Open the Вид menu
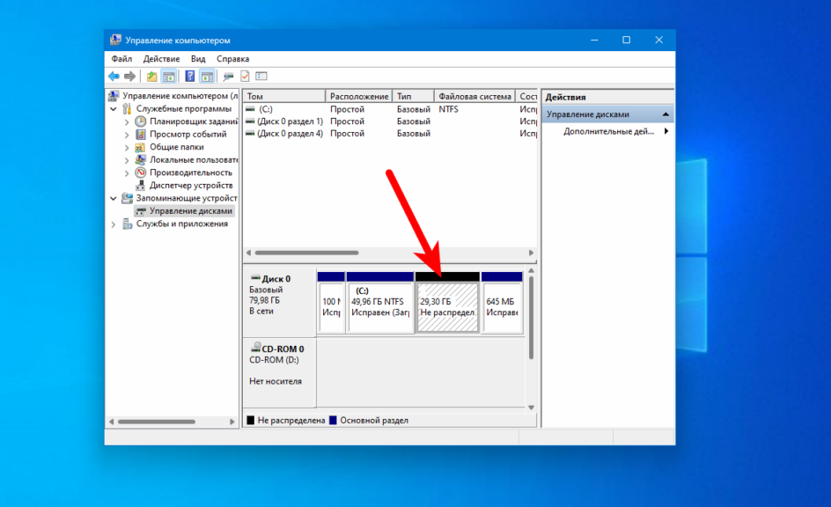 pyautogui.click(x=198, y=59)
